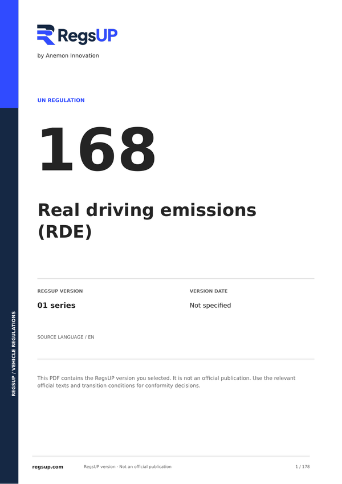This screenshot has width=342, height=484.
Task: Open the regsup.com footer link
Action: [47, 467]
